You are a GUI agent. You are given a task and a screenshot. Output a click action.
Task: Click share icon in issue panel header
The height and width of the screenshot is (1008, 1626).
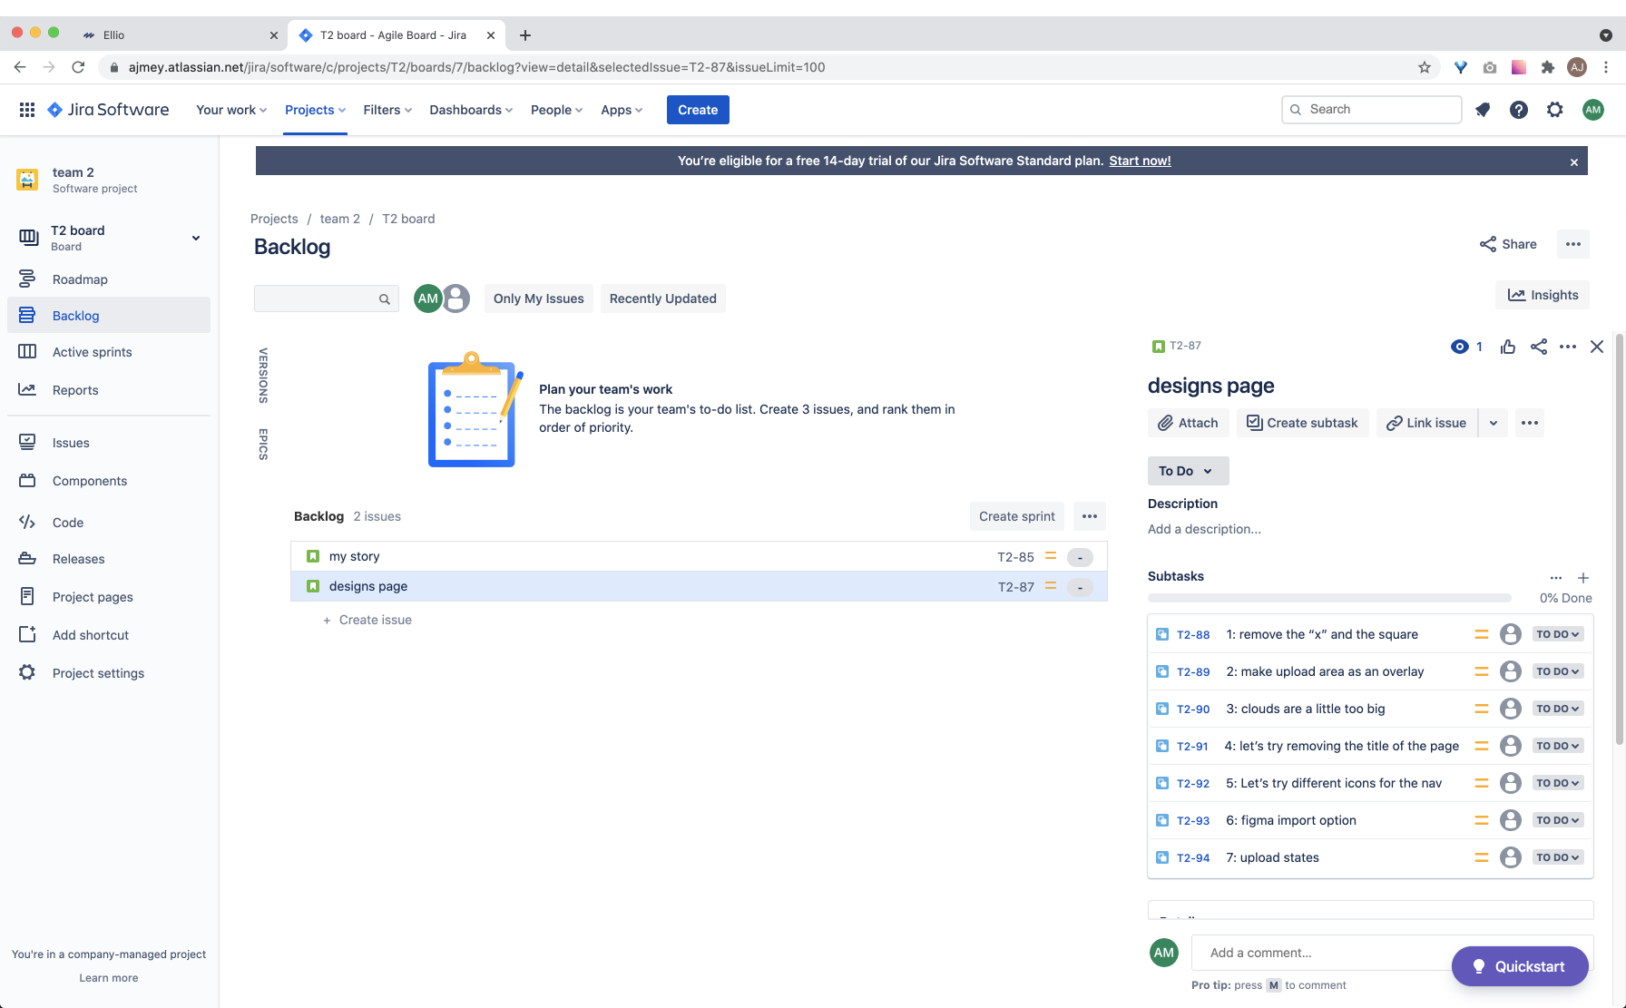click(1538, 347)
